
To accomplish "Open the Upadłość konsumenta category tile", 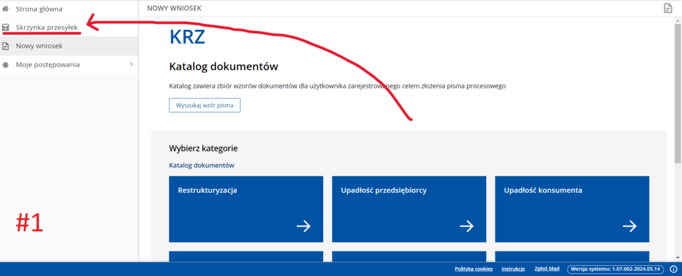I will (x=571, y=208).
